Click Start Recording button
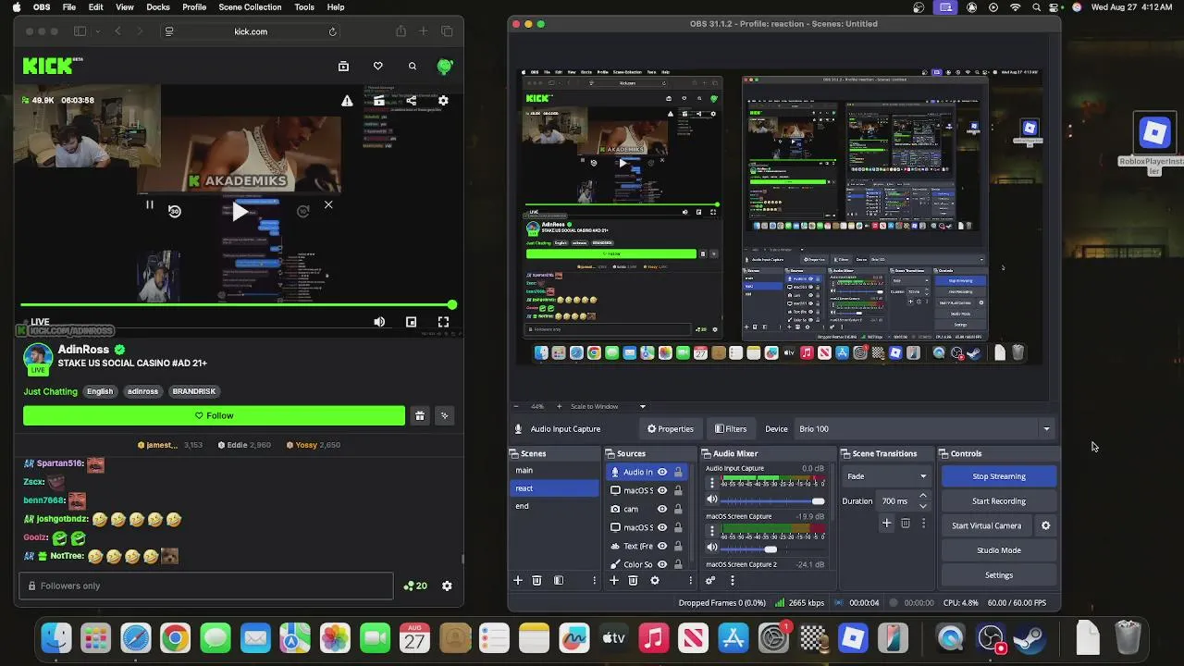The height and width of the screenshot is (666, 1184). coord(999,500)
